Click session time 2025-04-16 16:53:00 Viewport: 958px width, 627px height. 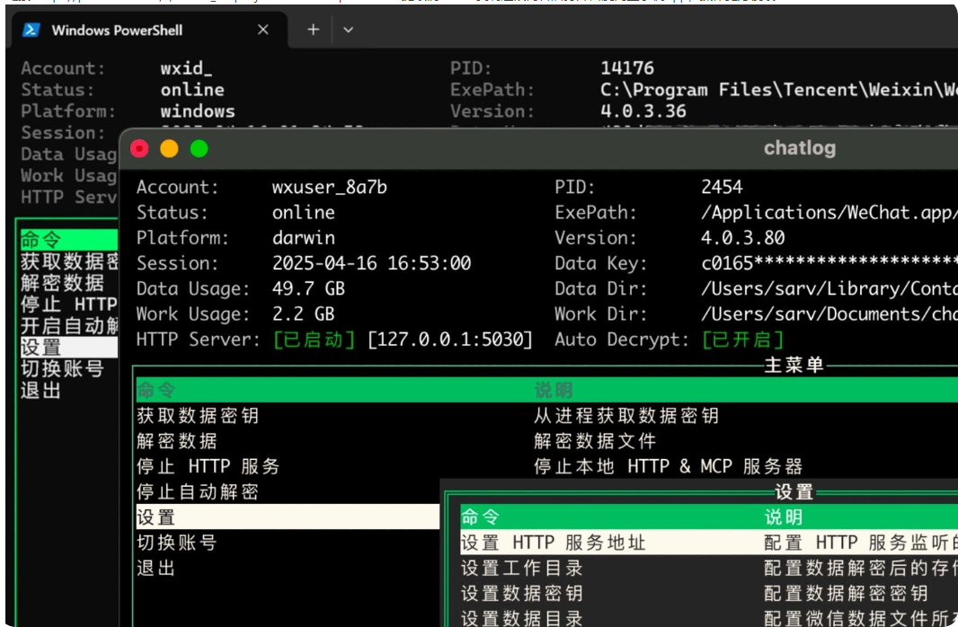[371, 263]
